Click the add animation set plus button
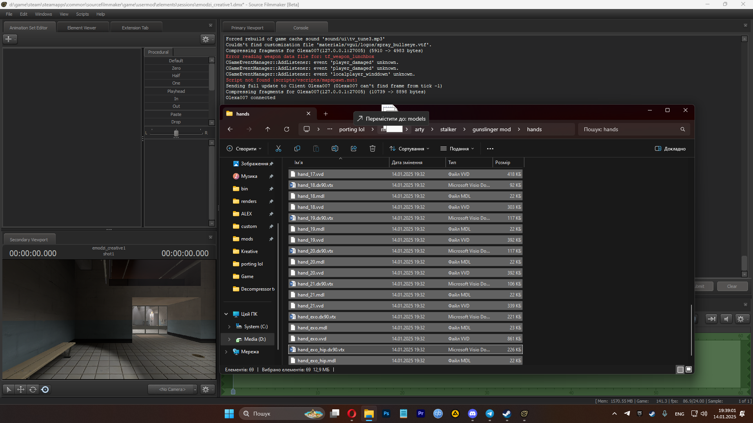753x423 pixels. point(8,39)
